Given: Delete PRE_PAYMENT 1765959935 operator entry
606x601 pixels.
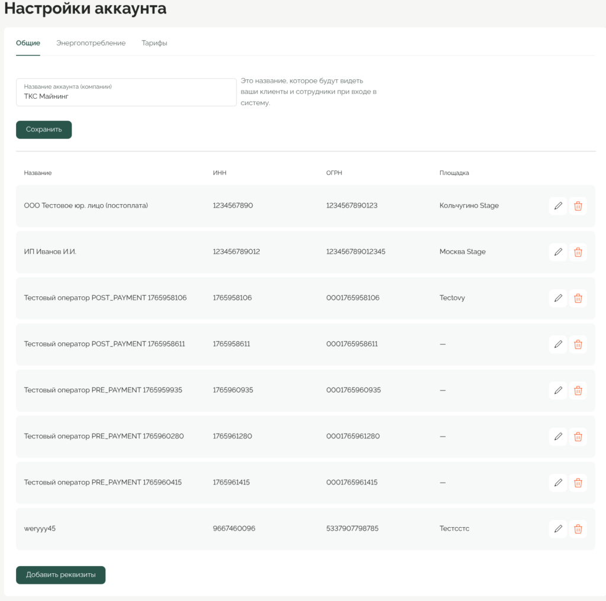Looking at the screenshot, I should [x=578, y=390].
